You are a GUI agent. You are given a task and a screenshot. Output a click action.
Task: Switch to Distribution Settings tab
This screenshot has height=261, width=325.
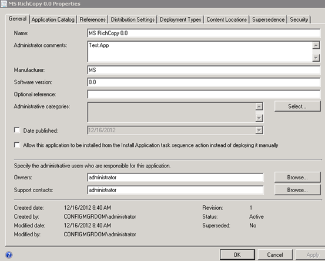[133, 20]
